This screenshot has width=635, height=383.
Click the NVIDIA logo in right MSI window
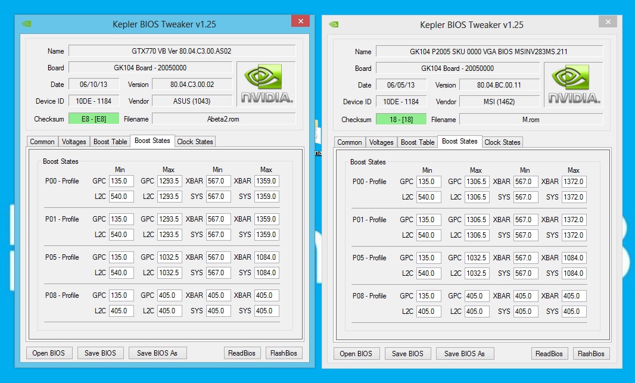pyautogui.click(x=574, y=85)
